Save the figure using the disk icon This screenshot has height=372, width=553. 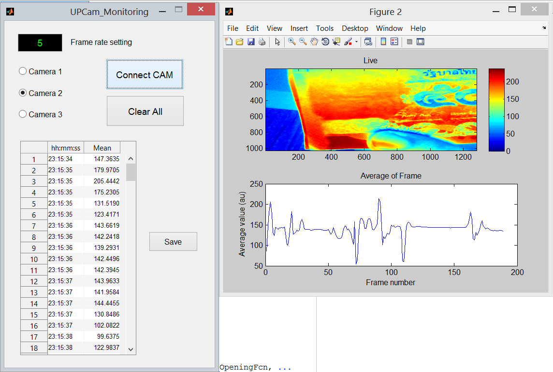[251, 41]
